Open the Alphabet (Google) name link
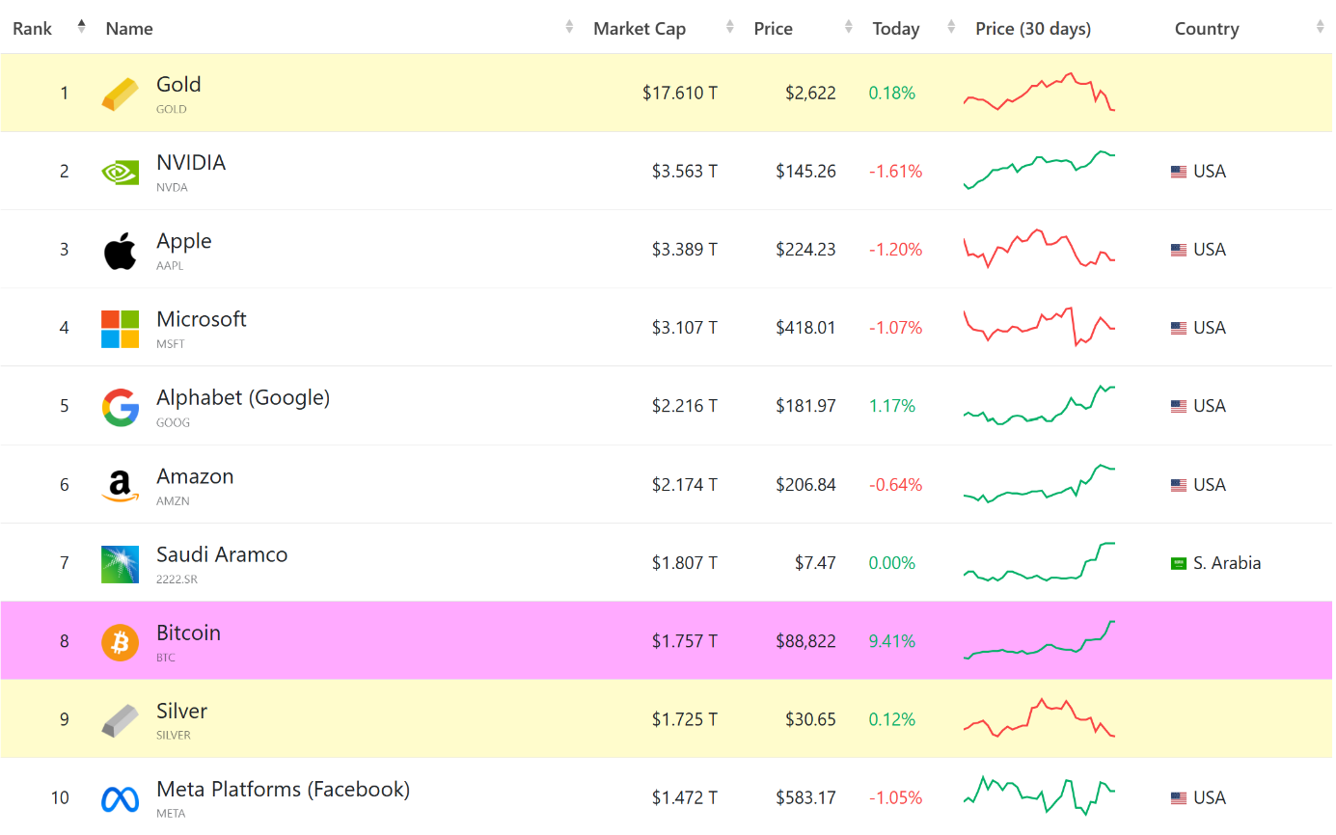 click(x=243, y=397)
